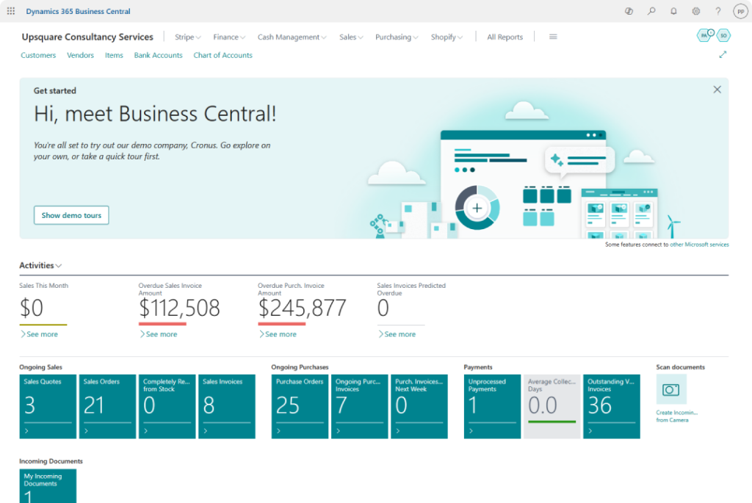Expand the Finance dropdown

(228, 37)
